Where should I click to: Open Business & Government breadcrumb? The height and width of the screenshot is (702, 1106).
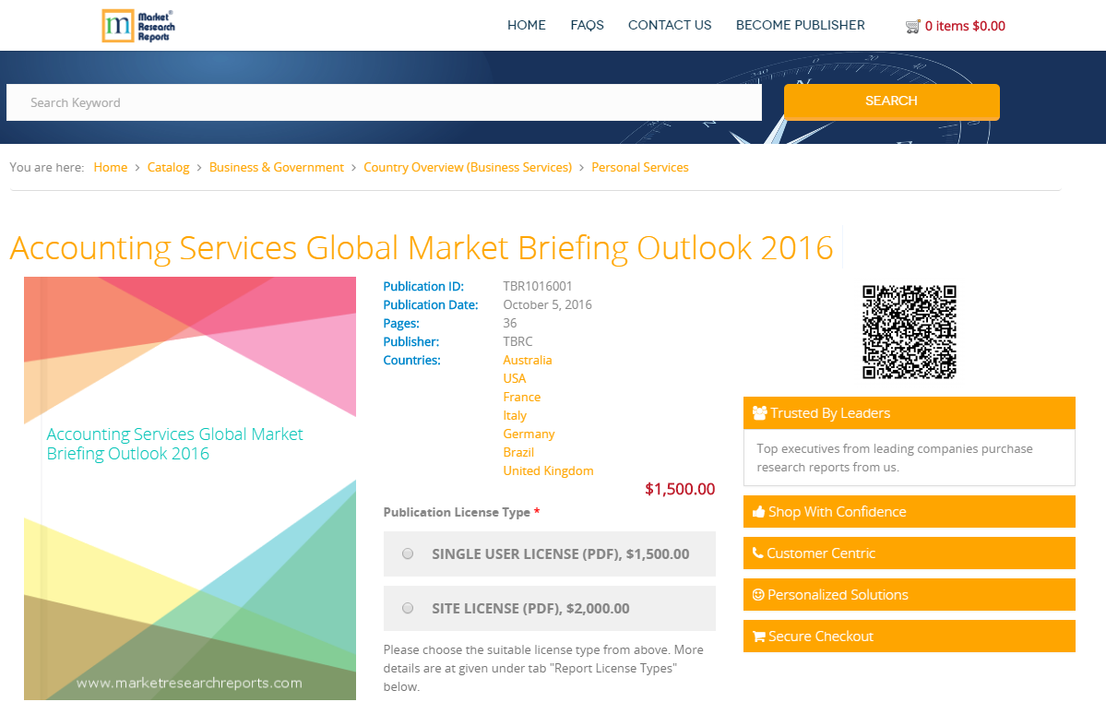coord(277,167)
